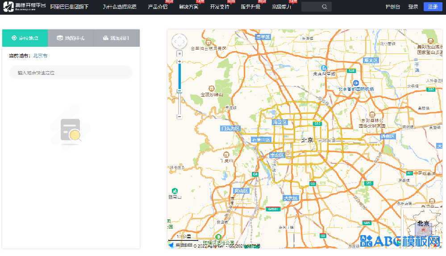Viewport: 446px width, 256px height.
Task: Click the G4 highway shield
Action: click(255, 174)
